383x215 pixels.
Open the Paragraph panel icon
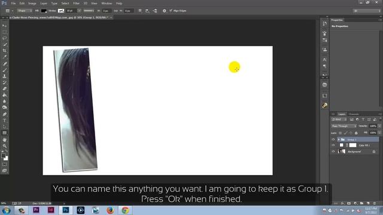[x=324, y=66]
